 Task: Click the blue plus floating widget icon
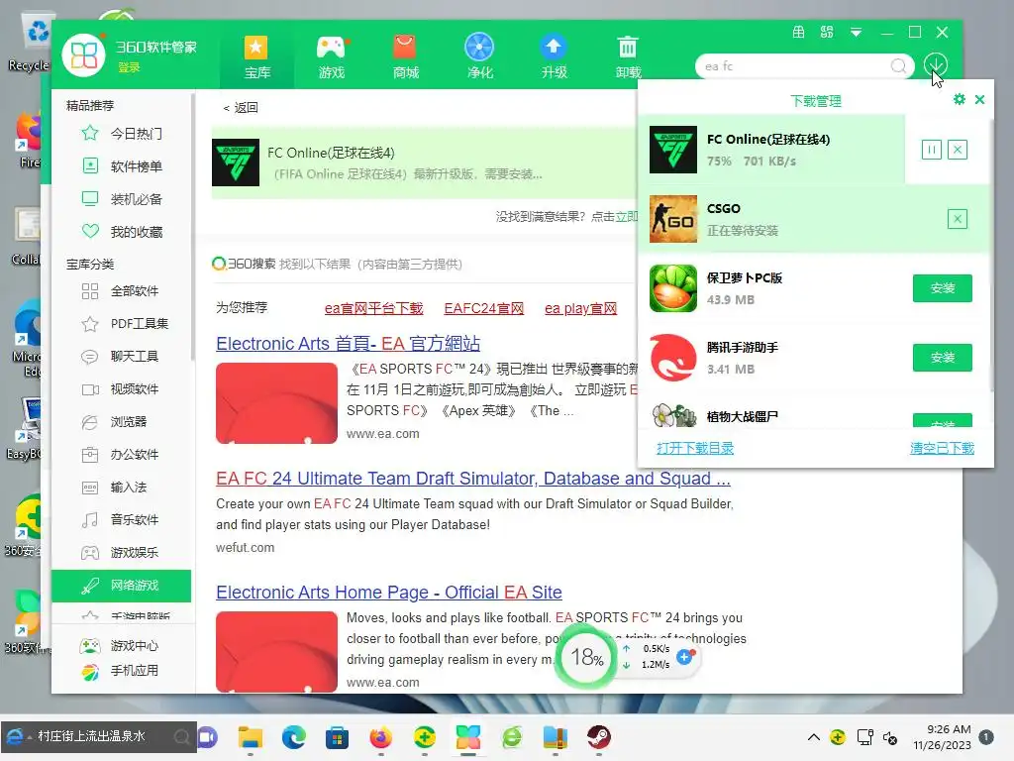684,657
